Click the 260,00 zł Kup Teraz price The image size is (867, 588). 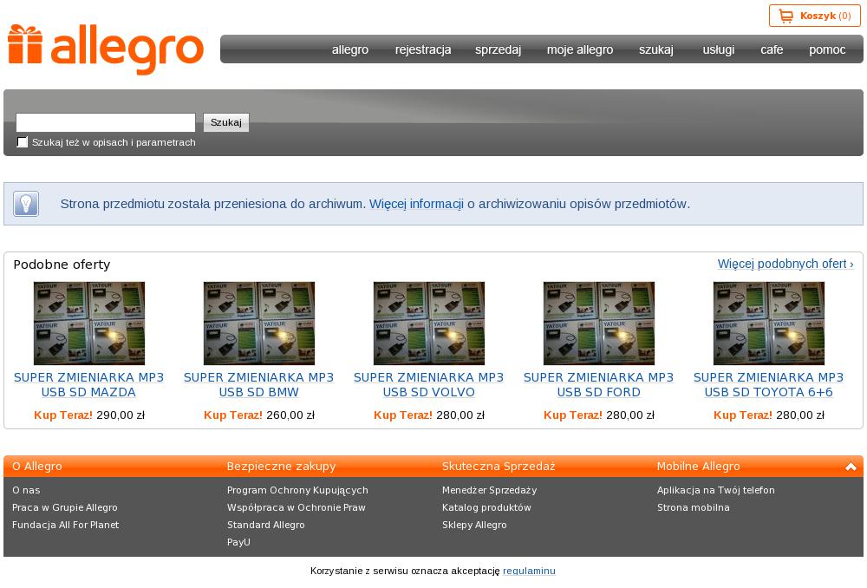click(258, 415)
